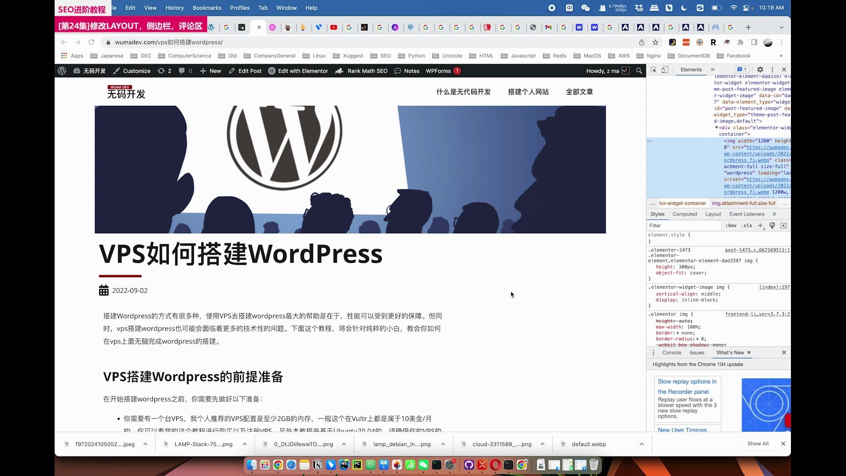Image resolution: width=846 pixels, height=476 pixels.
Task: Expand more Styles pane tabs
Action: pos(774,214)
